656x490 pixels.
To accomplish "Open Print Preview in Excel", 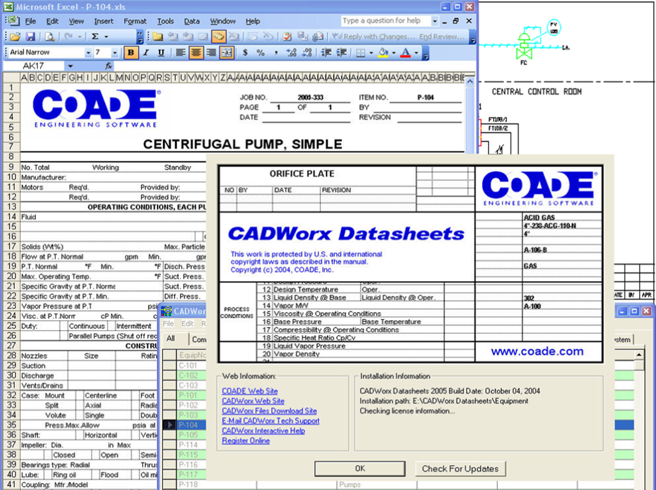I will (x=50, y=37).
